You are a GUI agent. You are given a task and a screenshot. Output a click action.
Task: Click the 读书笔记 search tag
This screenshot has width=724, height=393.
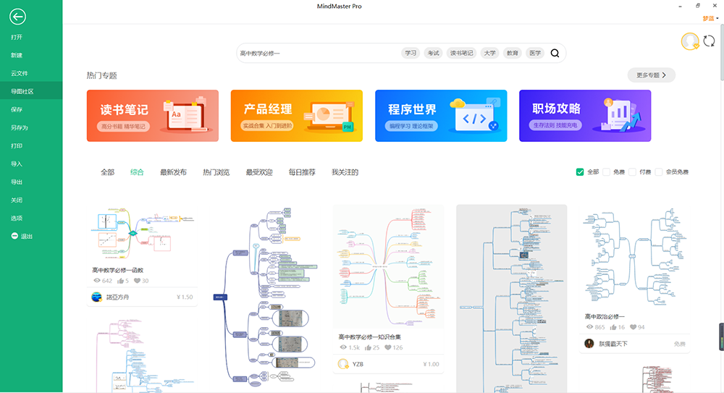(x=462, y=53)
